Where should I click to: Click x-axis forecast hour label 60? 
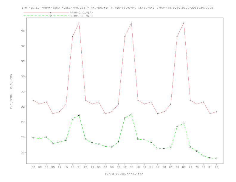pyautogui.click(x=164, y=167)
